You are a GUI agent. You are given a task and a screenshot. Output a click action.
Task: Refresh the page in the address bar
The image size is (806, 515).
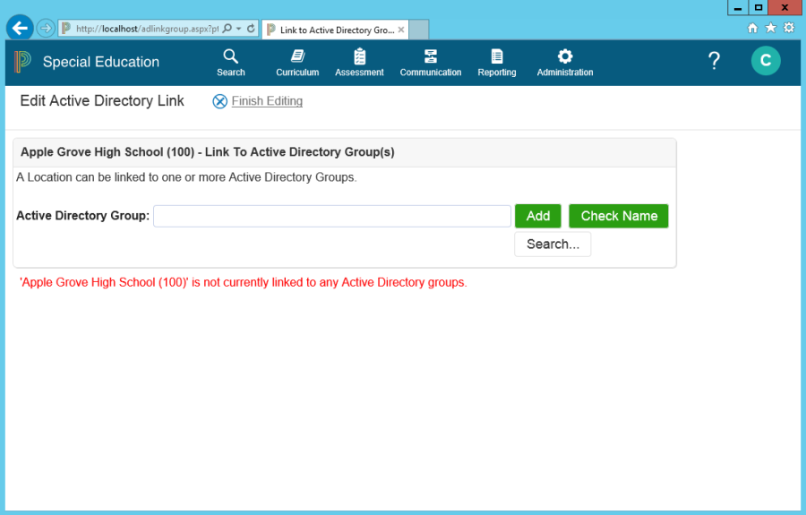(251, 29)
